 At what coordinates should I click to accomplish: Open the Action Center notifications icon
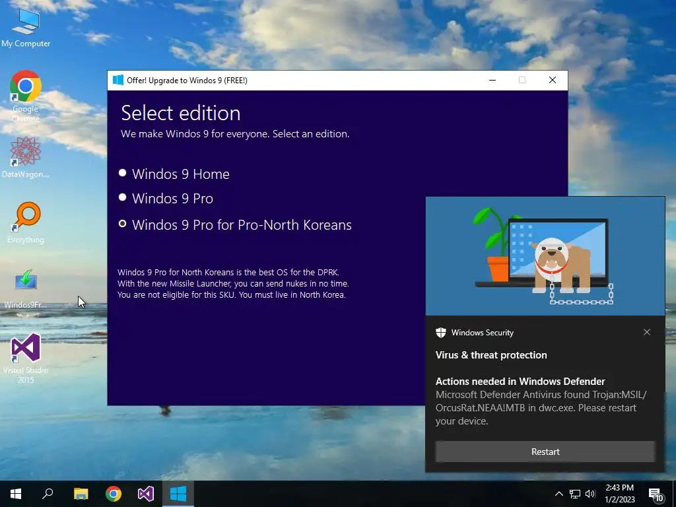[656, 494]
